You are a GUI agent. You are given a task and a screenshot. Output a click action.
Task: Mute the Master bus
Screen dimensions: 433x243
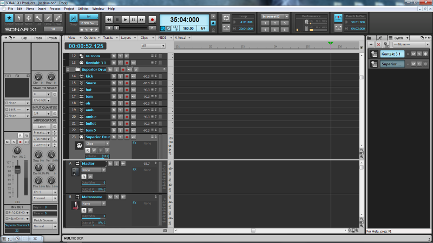[110, 164]
